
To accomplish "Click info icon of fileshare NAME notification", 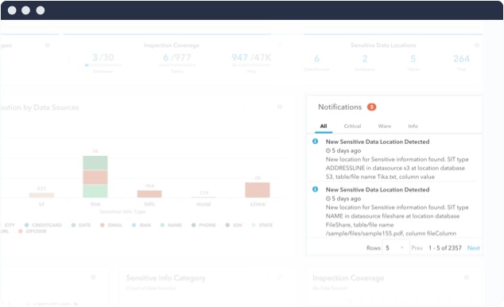I will [315, 189].
